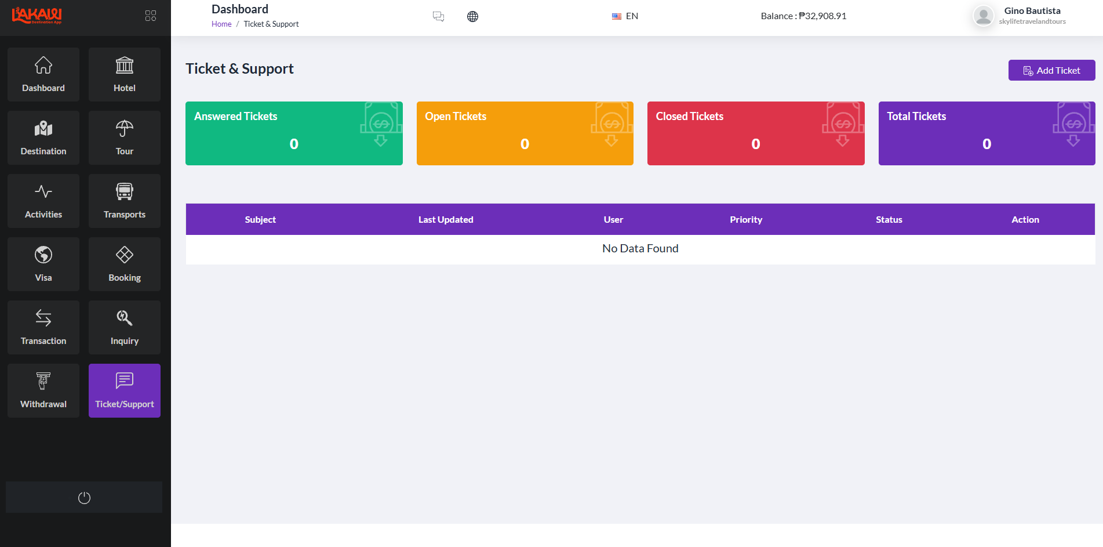This screenshot has height=547, width=1103.
Task: Click the Add Ticket button
Action: point(1052,70)
